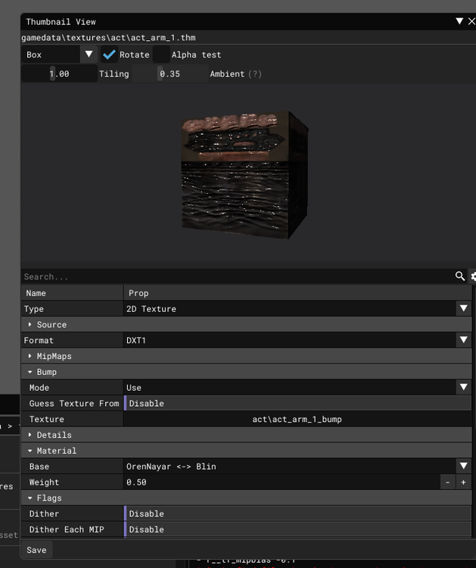Expand the MipMaps section
476x568 pixels.
pos(247,356)
